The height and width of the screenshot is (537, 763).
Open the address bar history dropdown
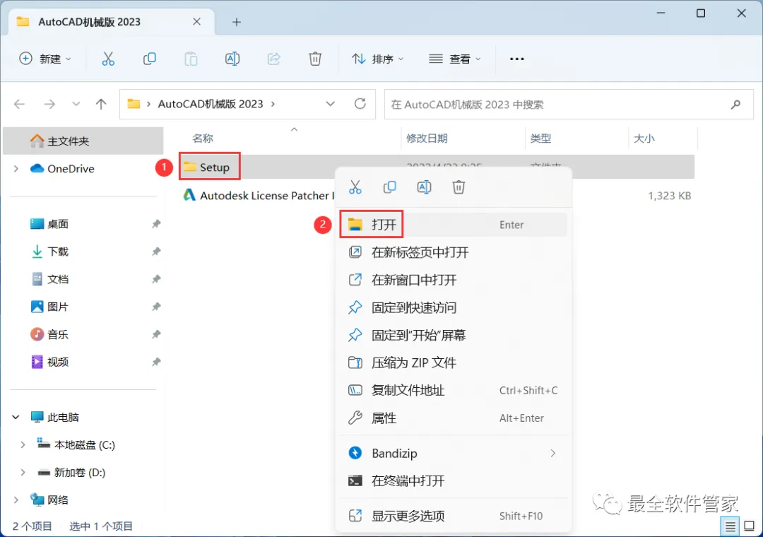pos(331,104)
